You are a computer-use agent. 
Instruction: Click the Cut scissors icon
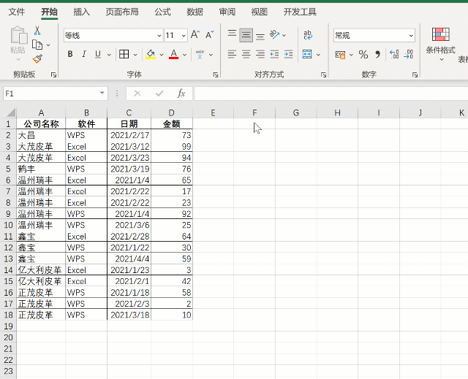(x=37, y=31)
